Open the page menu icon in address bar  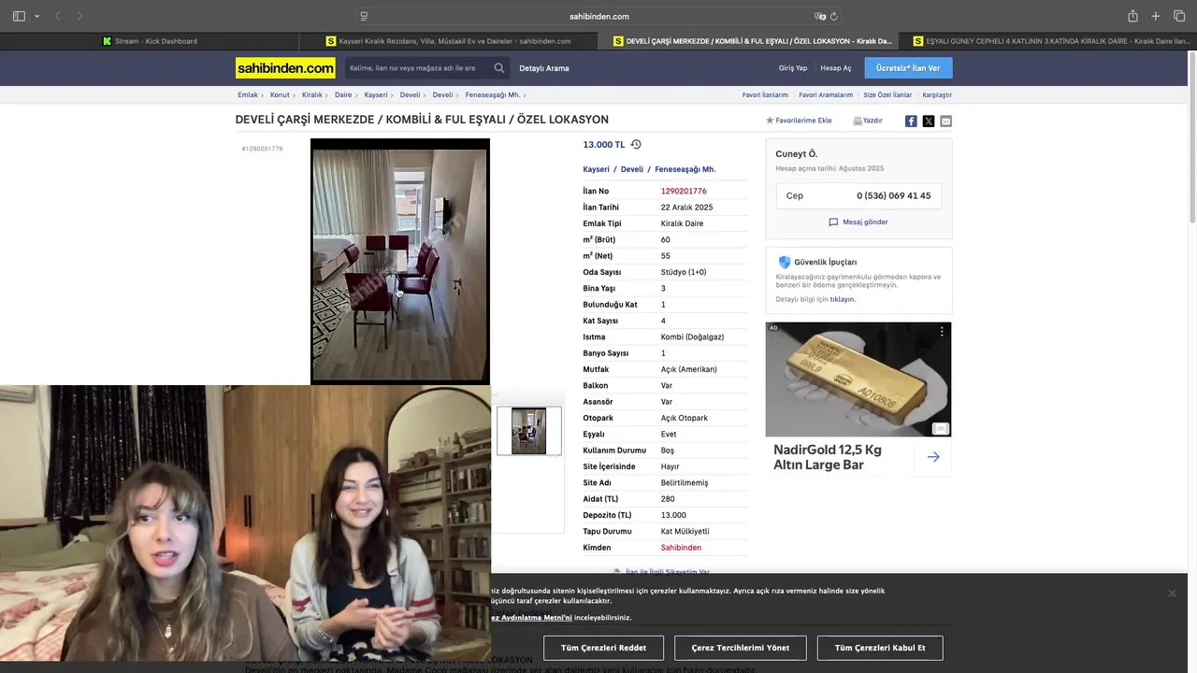[364, 16]
